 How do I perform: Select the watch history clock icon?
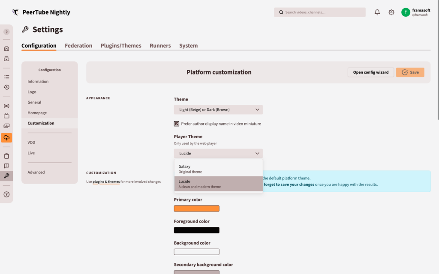pyautogui.click(x=6, y=87)
